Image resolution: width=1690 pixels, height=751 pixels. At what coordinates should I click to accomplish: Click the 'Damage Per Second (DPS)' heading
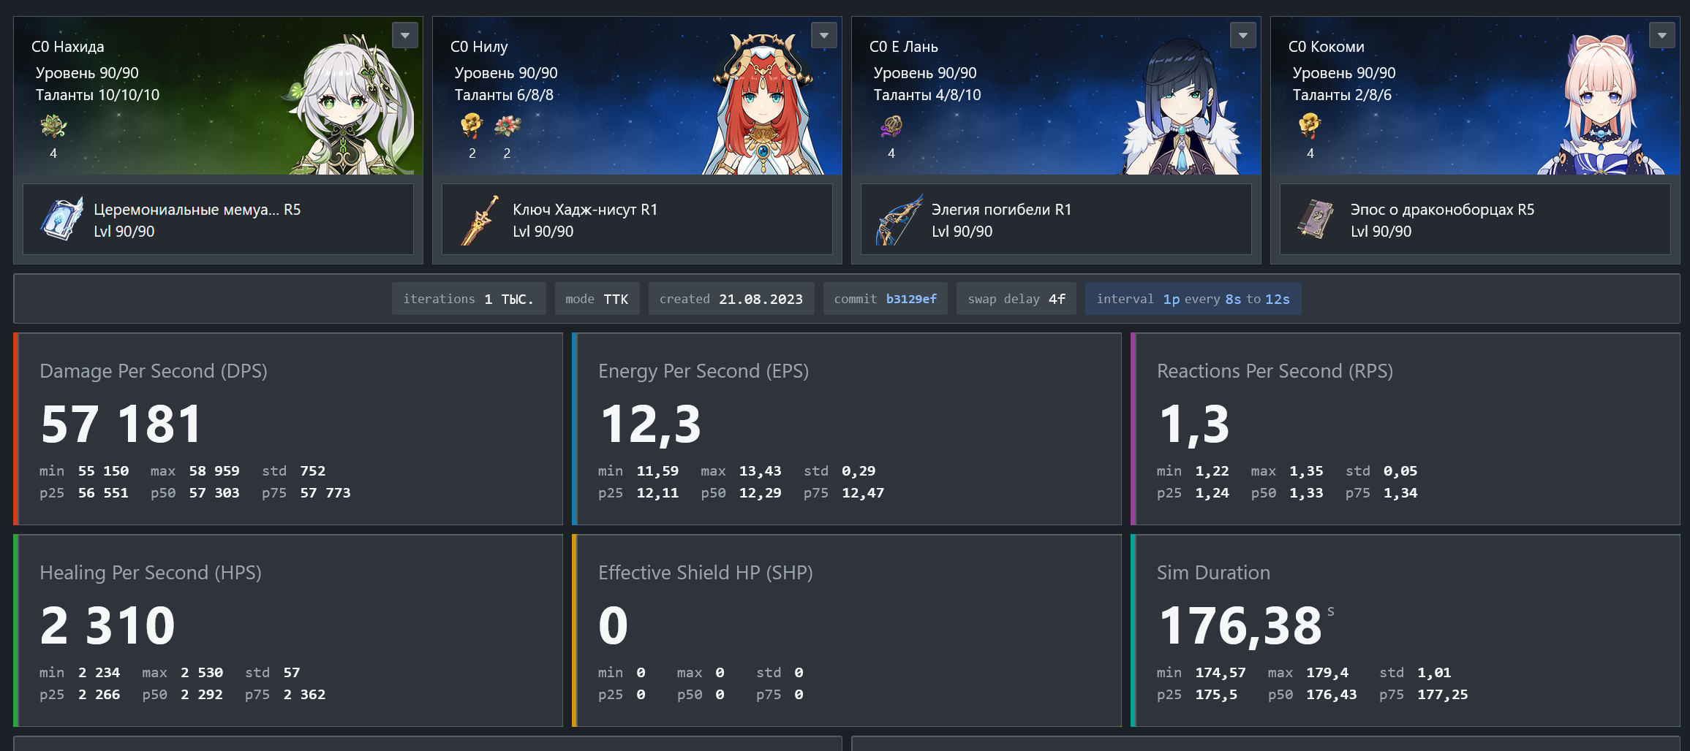click(x=154, y=371)
